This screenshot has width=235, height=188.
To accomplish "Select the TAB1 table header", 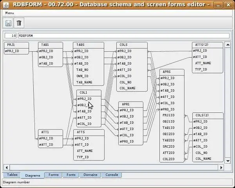I will coord(51,45).
